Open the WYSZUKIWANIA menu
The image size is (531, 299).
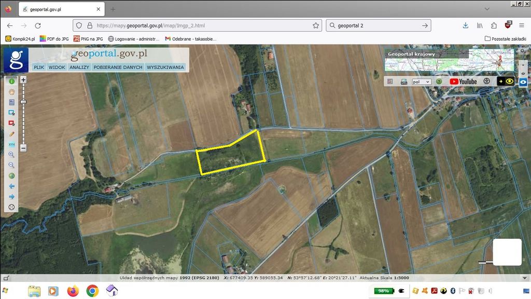pos(165,67)
